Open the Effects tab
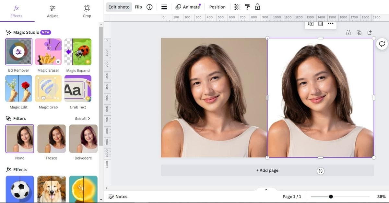The height and width of the screenshot is (203, 389). (x=17, y=11)
